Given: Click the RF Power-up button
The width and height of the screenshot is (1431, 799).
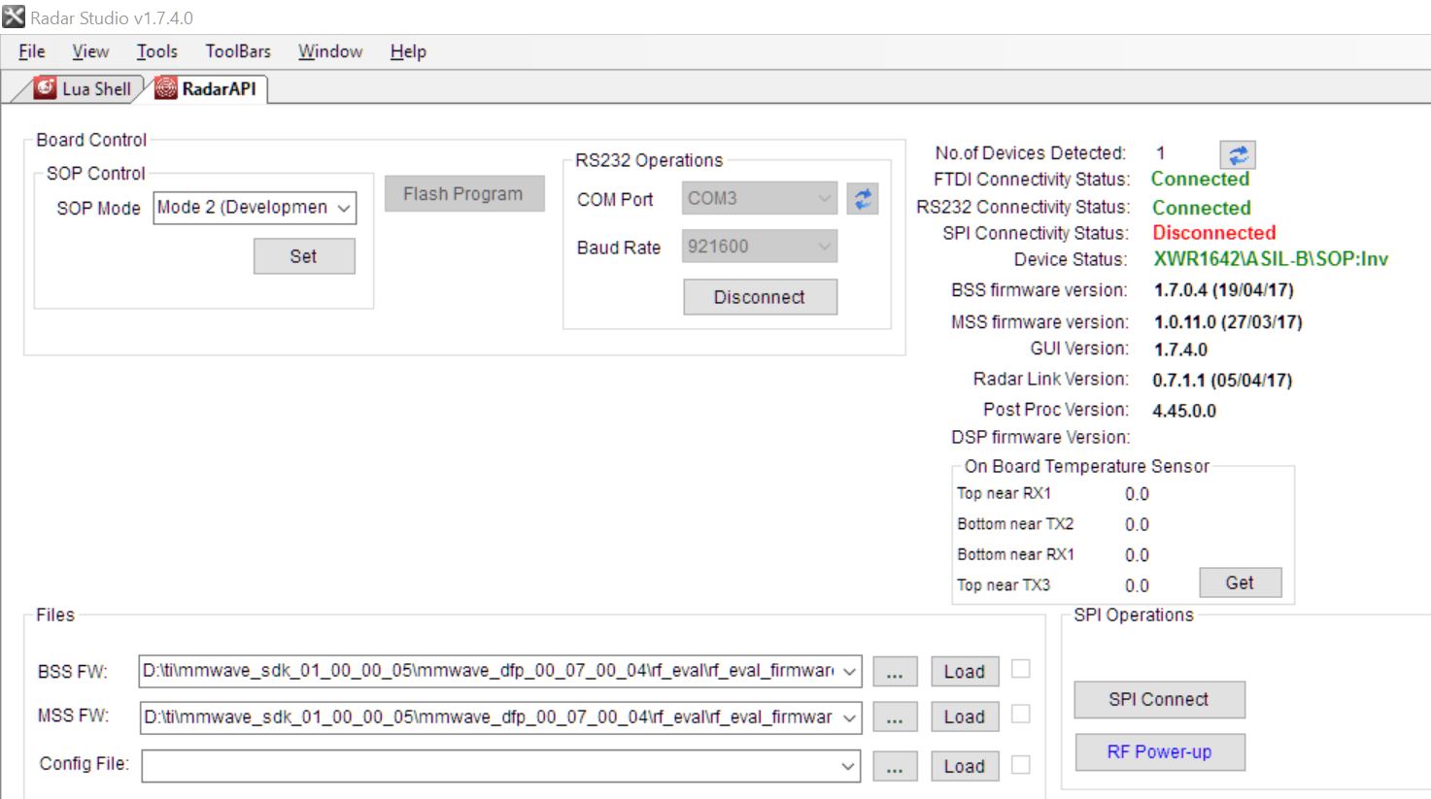Looking at the screenshot, I should click(1159, 751).
